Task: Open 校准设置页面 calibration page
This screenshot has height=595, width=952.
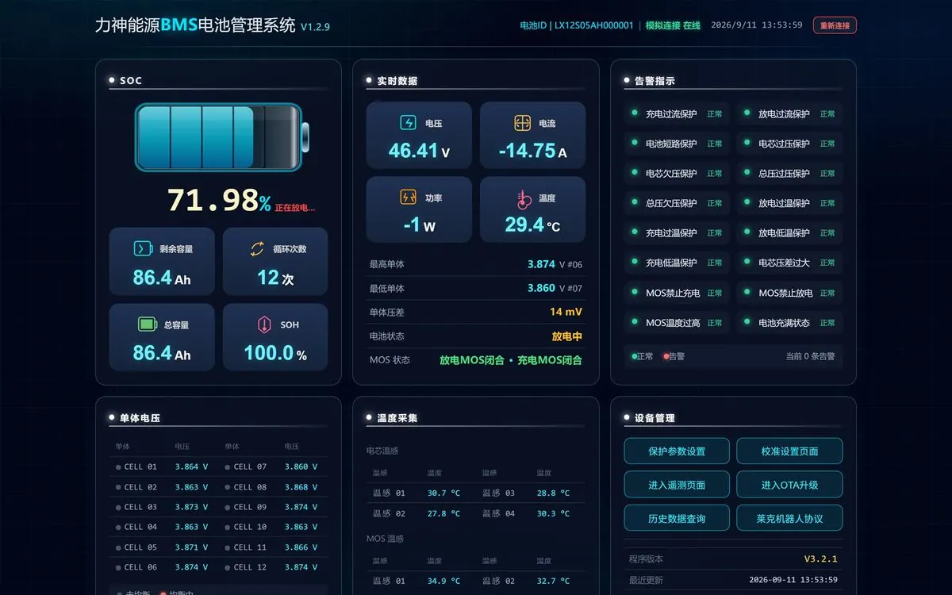Action: (x=789, y=451)
